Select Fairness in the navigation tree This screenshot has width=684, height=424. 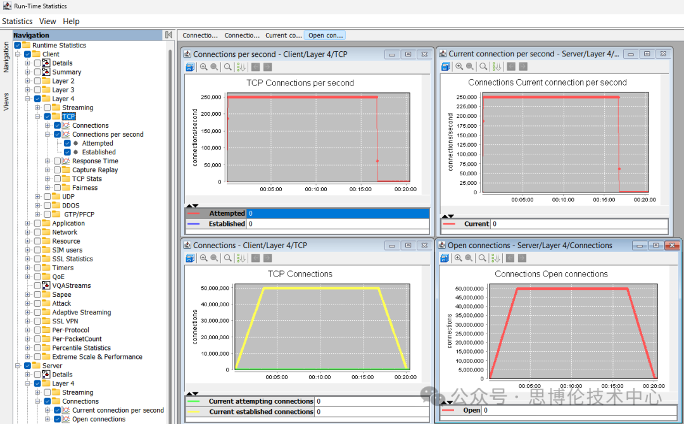(x=85, y=188)
